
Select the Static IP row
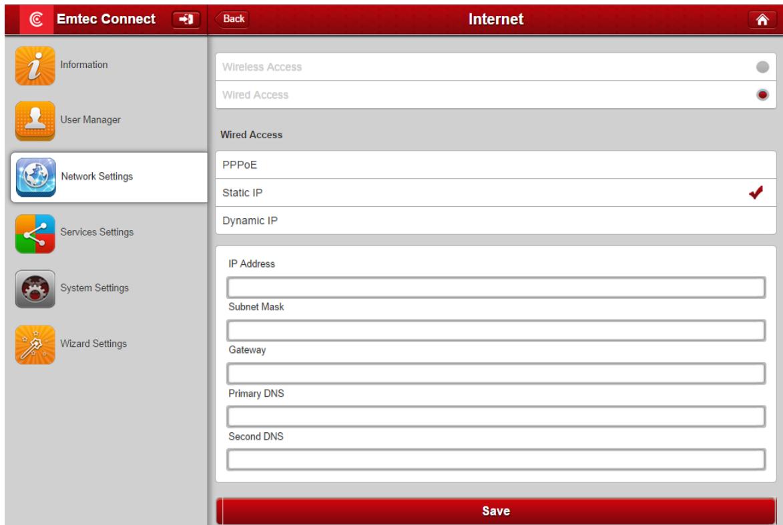495,193
